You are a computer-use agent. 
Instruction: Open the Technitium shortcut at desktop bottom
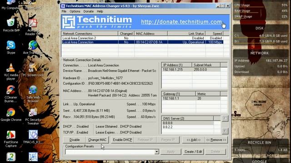(33, 157)
